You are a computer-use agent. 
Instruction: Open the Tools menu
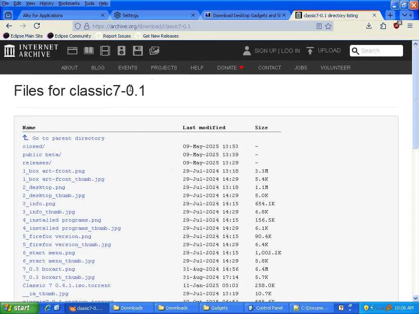point(89,3)
